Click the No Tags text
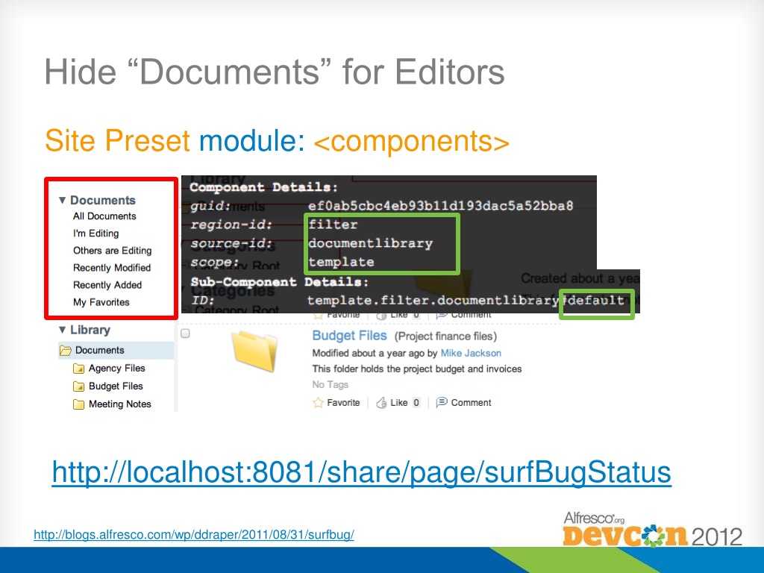Screen dimensions: 764x573 click(x=331, y=384)
